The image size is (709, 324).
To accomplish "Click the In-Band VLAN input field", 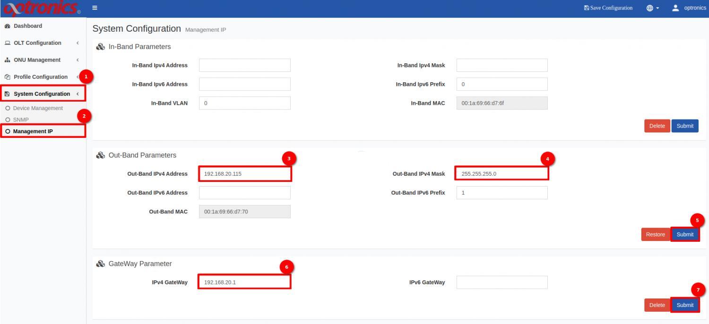I will (244, 102).
